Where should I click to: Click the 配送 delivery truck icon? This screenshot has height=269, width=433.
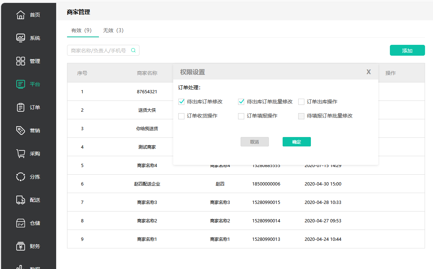(18, 200)
